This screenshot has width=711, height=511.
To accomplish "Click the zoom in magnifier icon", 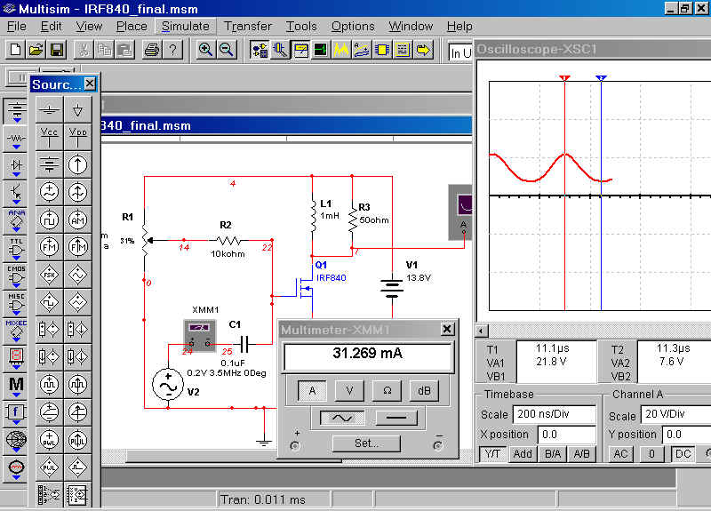I will coord(206,50).
